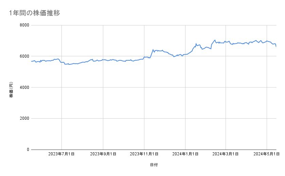Select the horizontal axis title 日付
This screenshot has height=176, width=285.
click(154, 165)
